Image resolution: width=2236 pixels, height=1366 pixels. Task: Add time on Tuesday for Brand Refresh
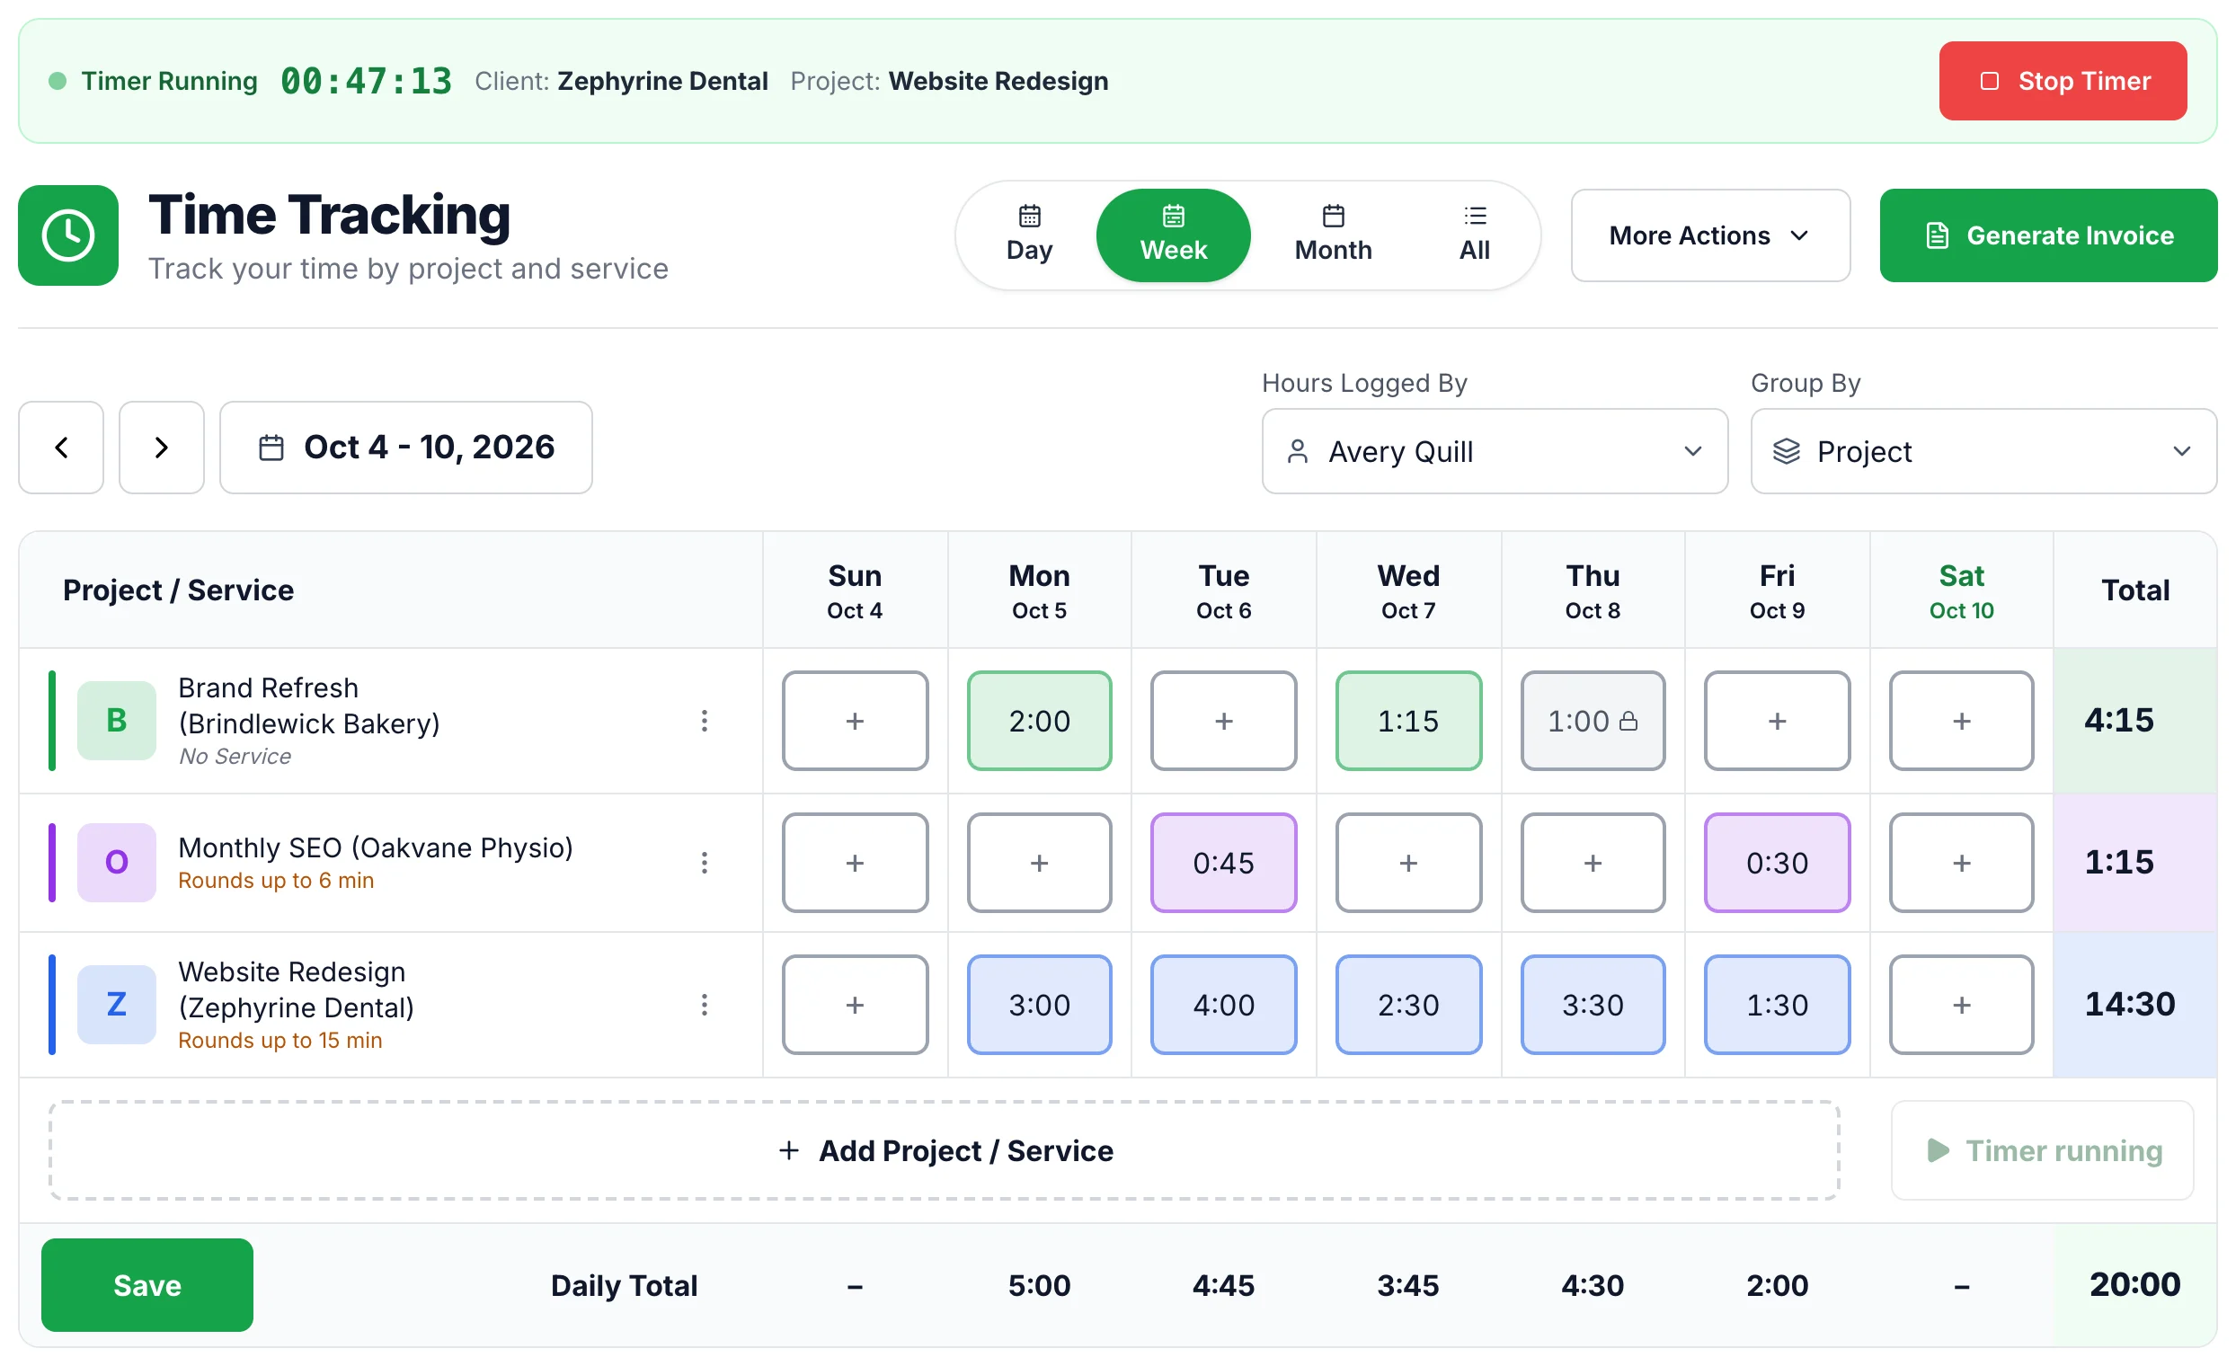tap(1223, 721)
